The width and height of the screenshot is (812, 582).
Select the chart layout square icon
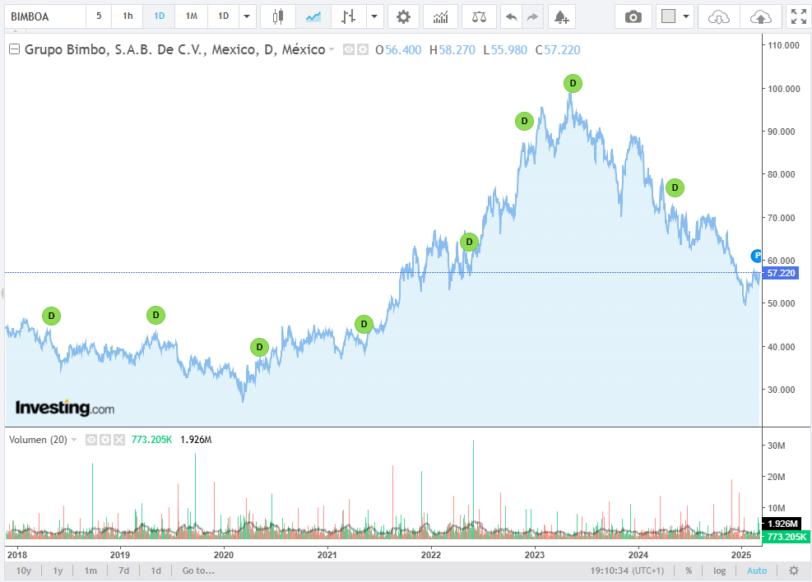coord(669,16)
